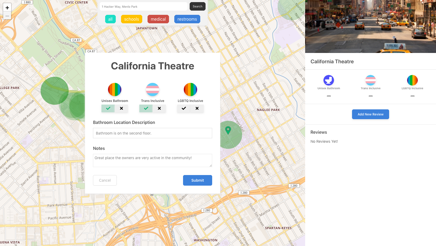Click the sidebar LGBTQ Inclusive rating dash
436x246 pixels.
click(x=412, y=96)
